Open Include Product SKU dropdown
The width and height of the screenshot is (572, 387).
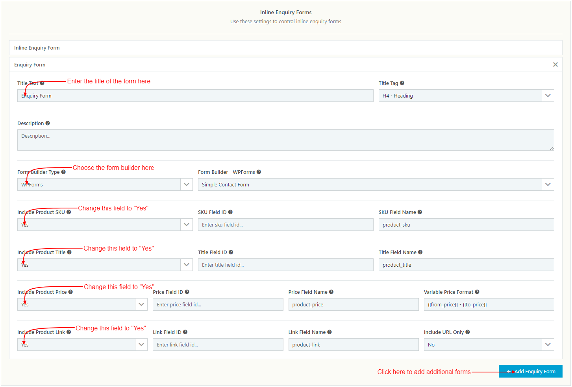(x=105, y=225)
